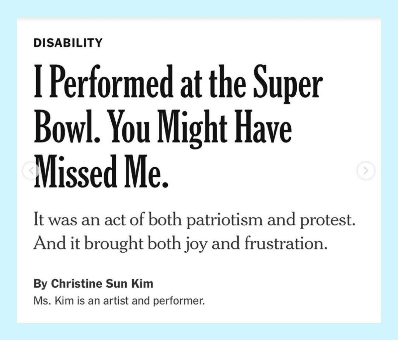Viewport: 398px width, 340px height.
Task: Click the headline line "Bowl. You Might Have"
Action: tap(163, 127)
